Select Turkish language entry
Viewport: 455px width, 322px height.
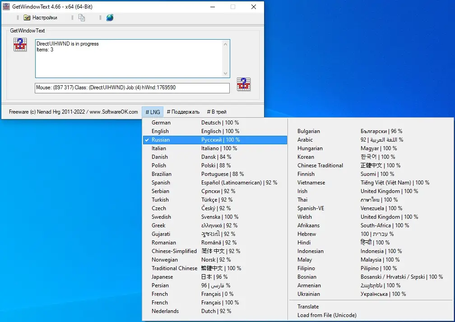(215, 200)
